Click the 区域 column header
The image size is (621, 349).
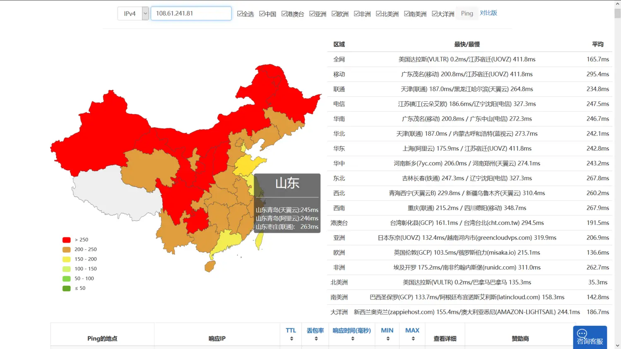[x=339, y=44]
